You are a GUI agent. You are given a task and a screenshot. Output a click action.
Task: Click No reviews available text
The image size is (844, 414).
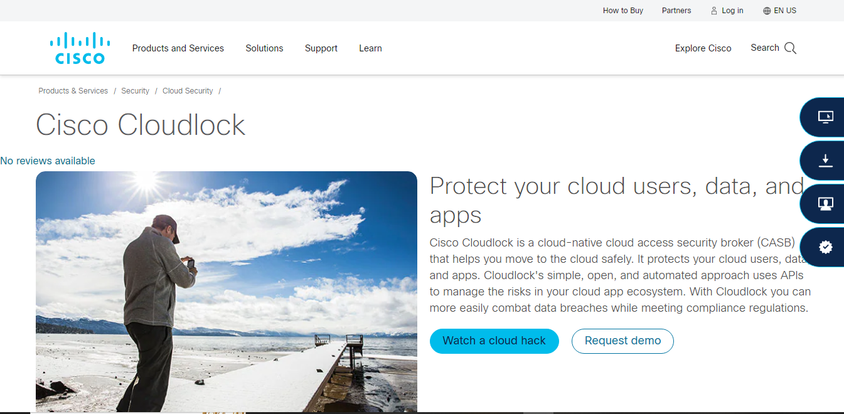[x=48, y=161]
